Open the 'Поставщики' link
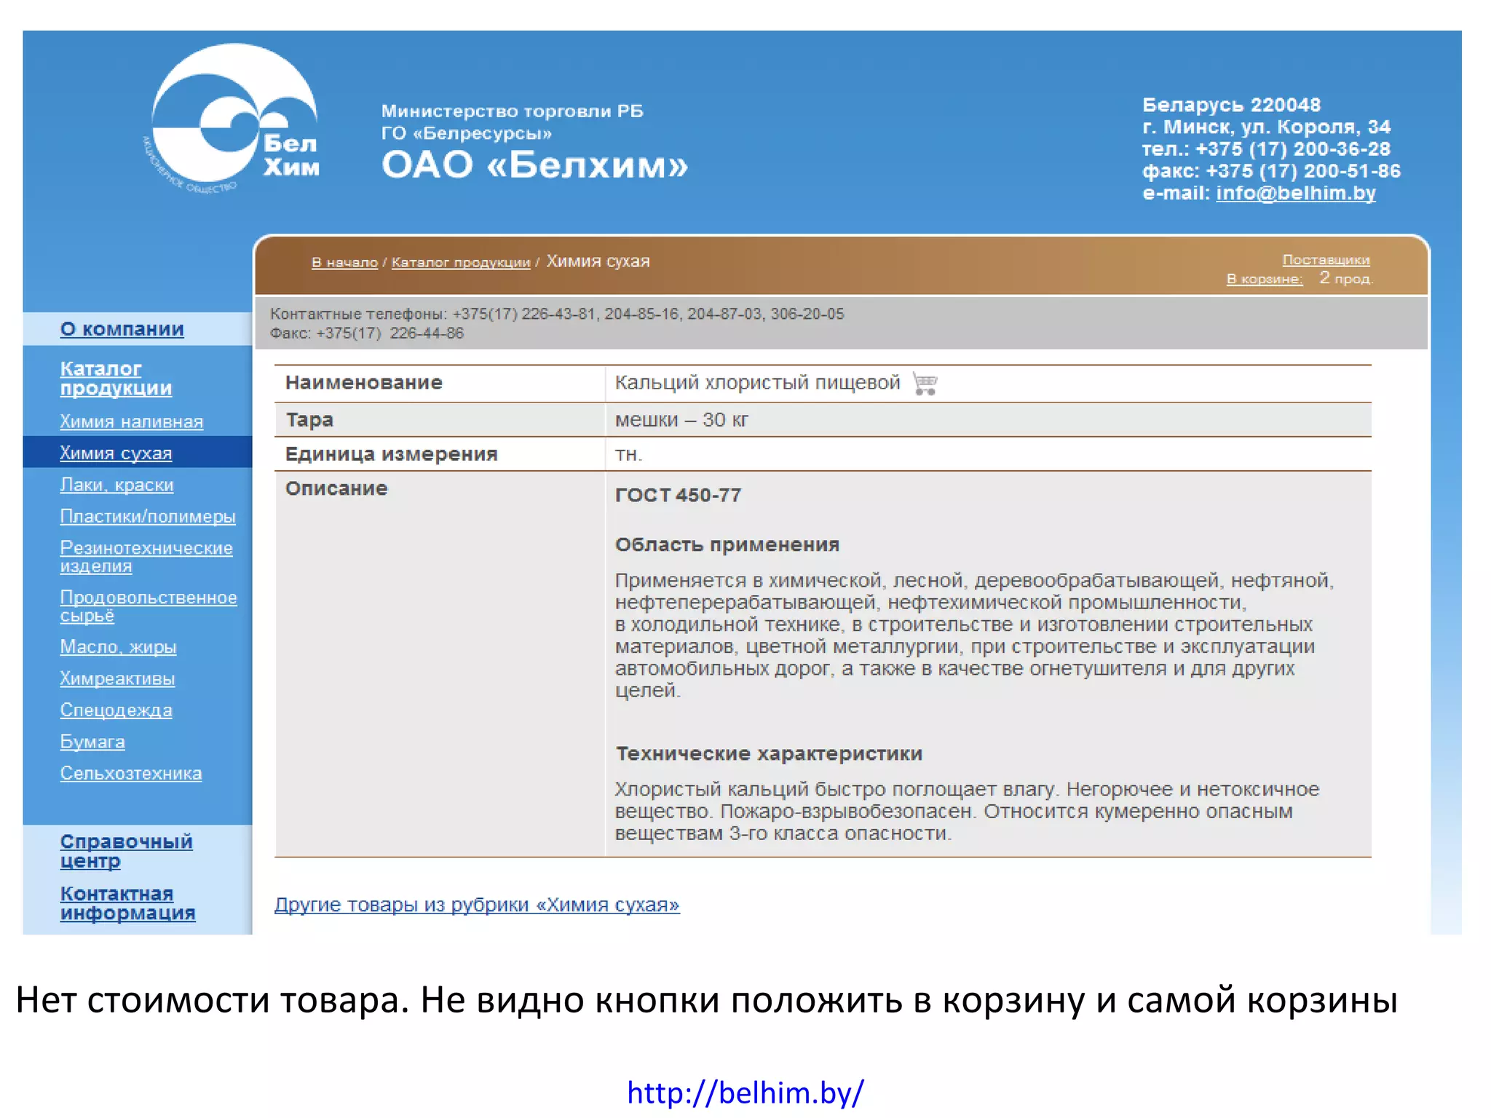1491x1118 pixels. point(1325,260)
